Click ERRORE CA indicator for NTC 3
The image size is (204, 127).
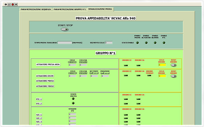coord(138,122)
